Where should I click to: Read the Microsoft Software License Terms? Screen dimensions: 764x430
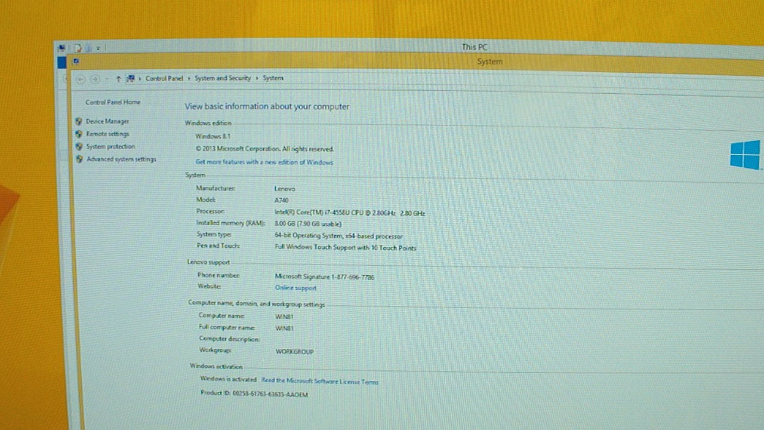tap(320, 381)
